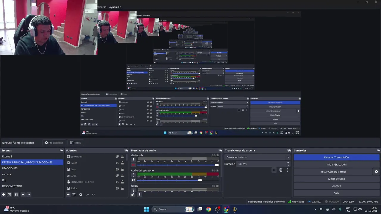
Task: Open Ayuda (H) menu
Action: point(115,7)
